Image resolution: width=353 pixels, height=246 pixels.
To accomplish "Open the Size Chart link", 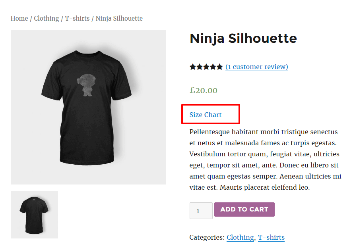I will 205,115.
